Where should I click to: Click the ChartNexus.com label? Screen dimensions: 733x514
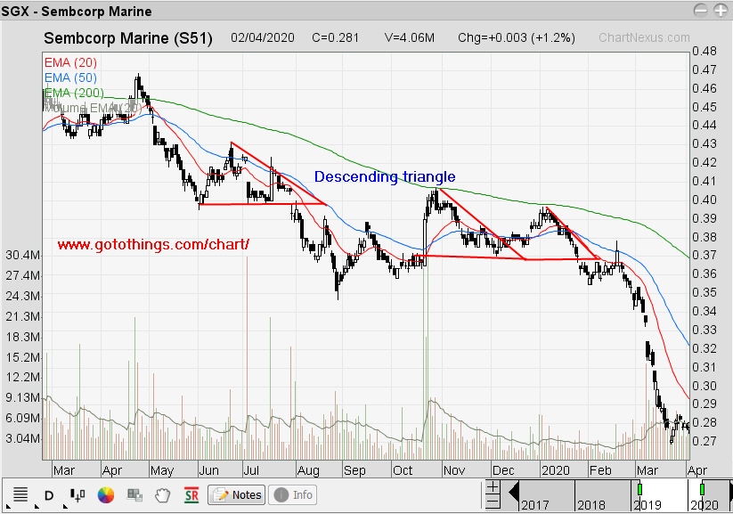[644, 38]
